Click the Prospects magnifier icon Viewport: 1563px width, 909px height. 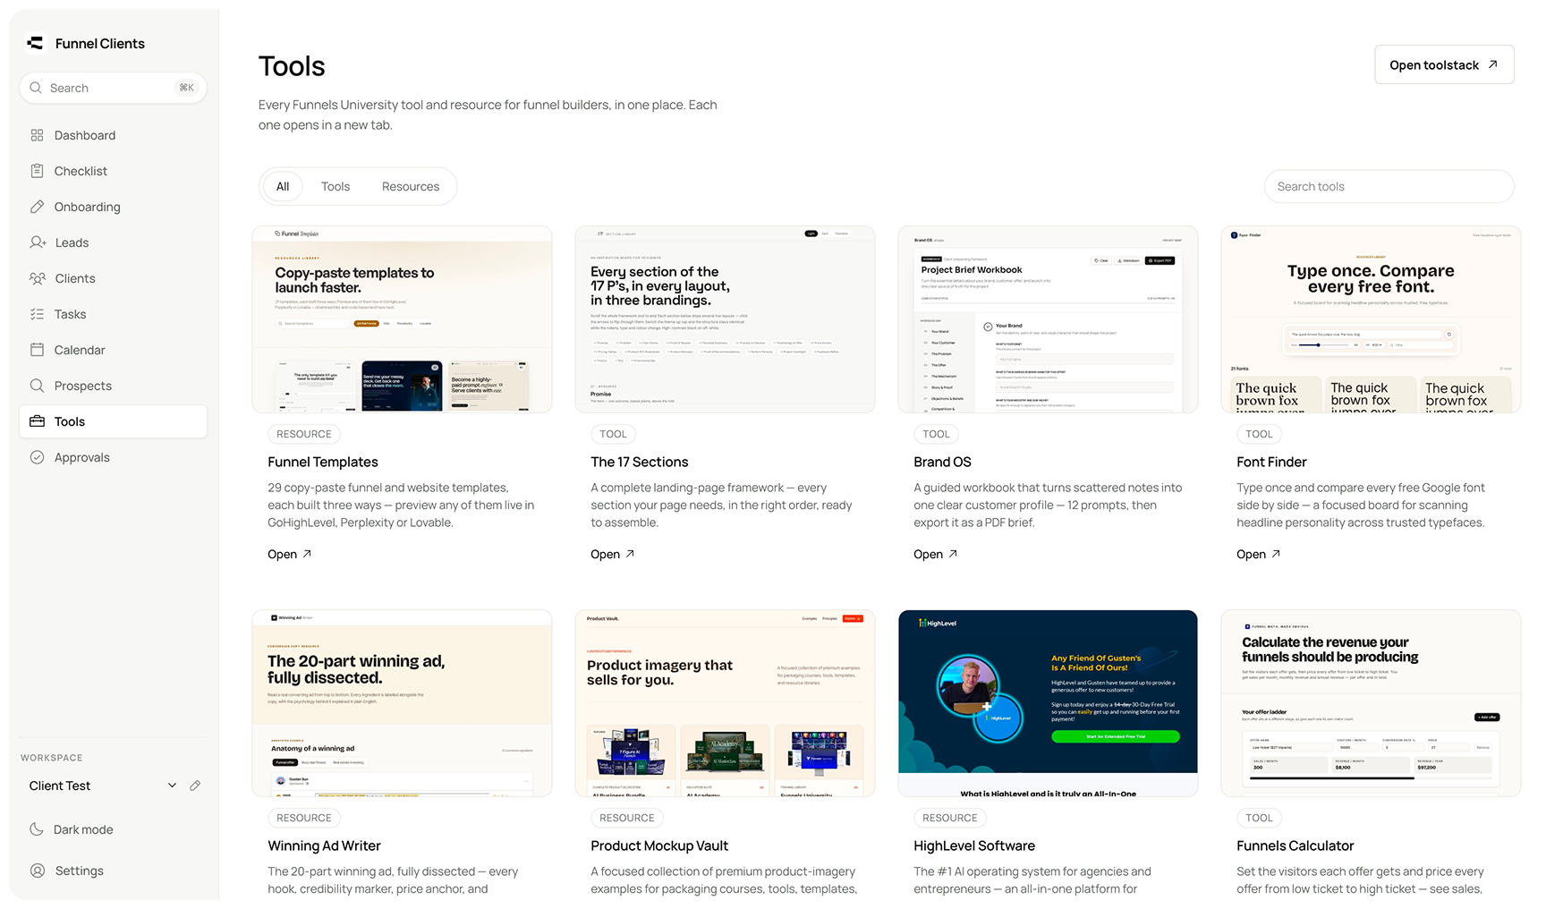[37, 386]
